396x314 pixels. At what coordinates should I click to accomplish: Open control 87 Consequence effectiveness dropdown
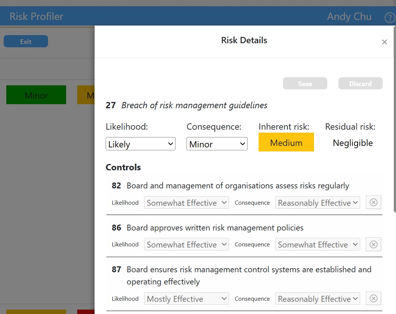coord(317,298)
